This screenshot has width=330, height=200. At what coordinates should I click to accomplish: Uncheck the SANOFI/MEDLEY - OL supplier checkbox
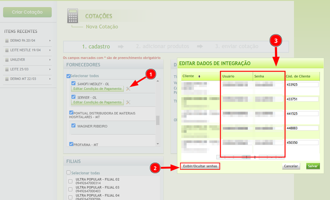point(74,84)
